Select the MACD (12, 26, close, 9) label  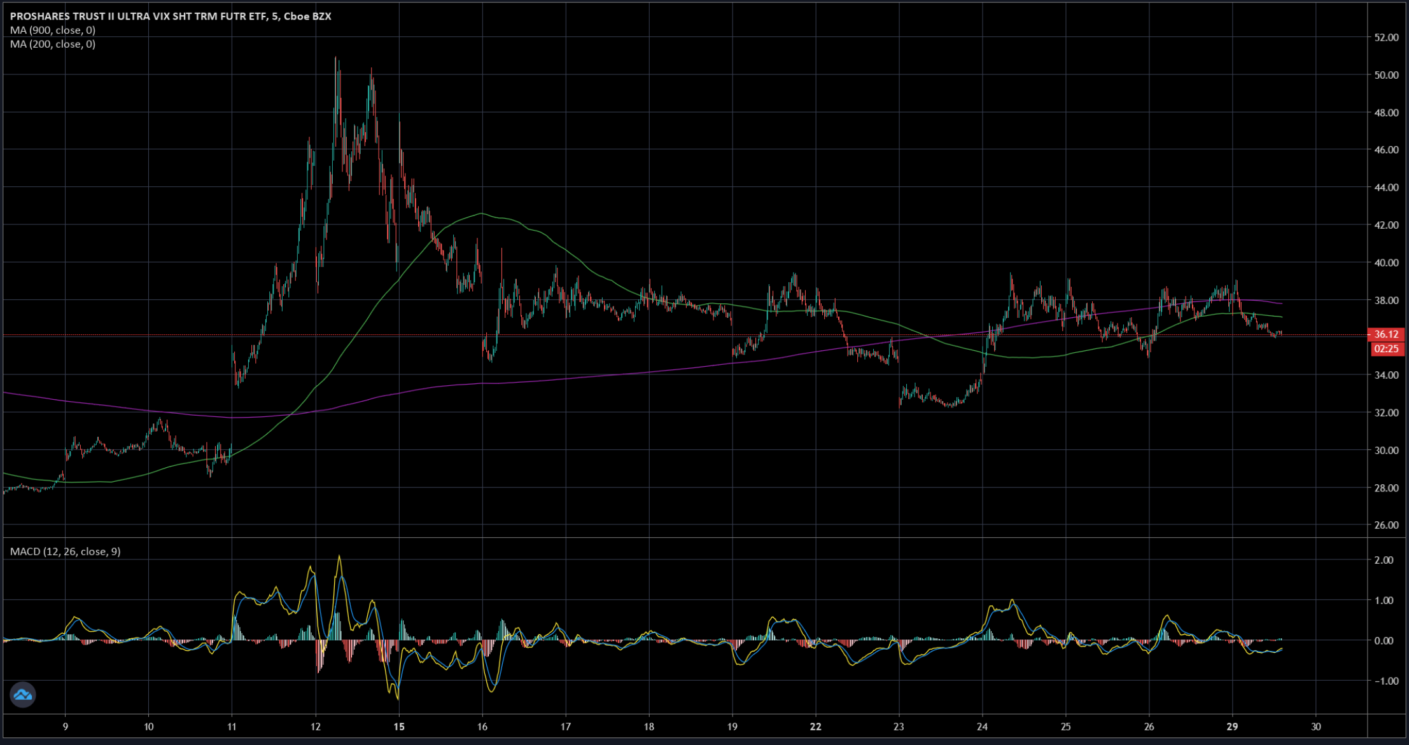[66, 552]
